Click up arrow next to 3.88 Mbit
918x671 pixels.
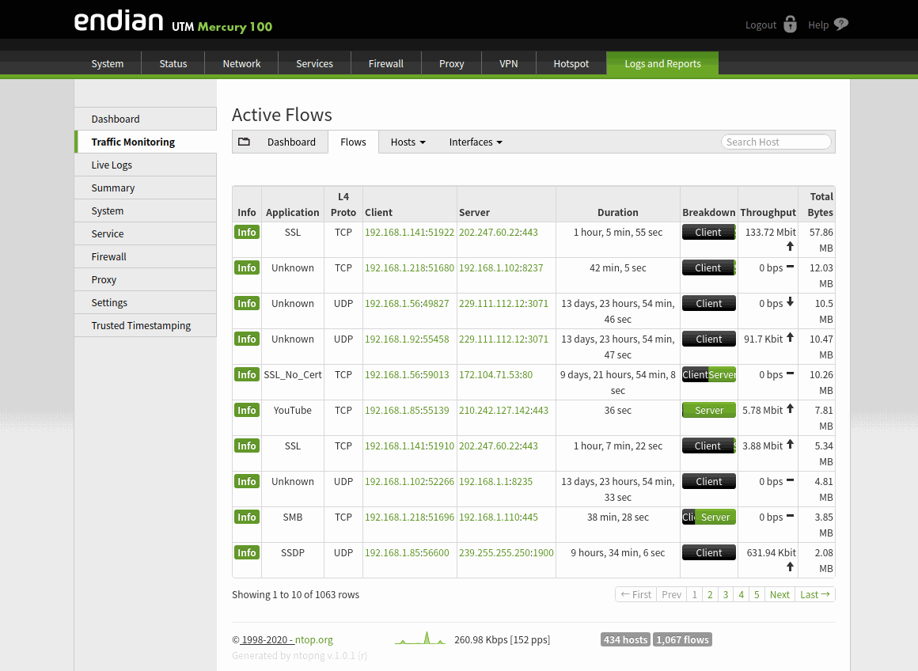click(790, 445)
